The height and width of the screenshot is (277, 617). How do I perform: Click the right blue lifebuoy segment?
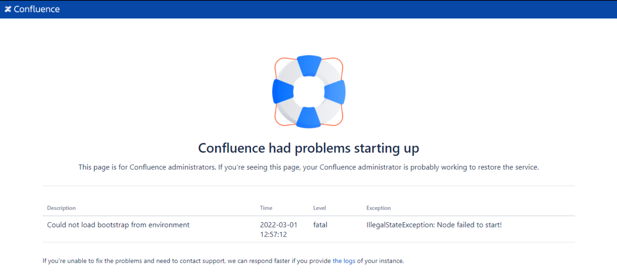pos(335,92)
